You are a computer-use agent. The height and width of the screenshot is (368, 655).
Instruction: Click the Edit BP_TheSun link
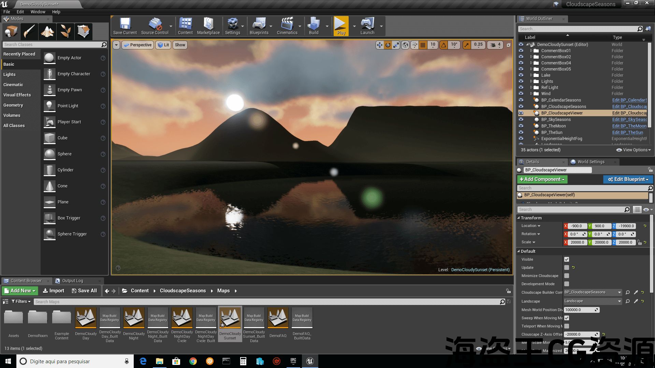point(627,133)
